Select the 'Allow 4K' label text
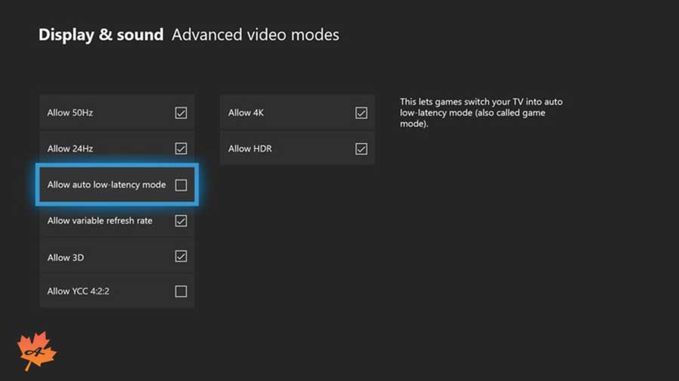 pos(246,113)
